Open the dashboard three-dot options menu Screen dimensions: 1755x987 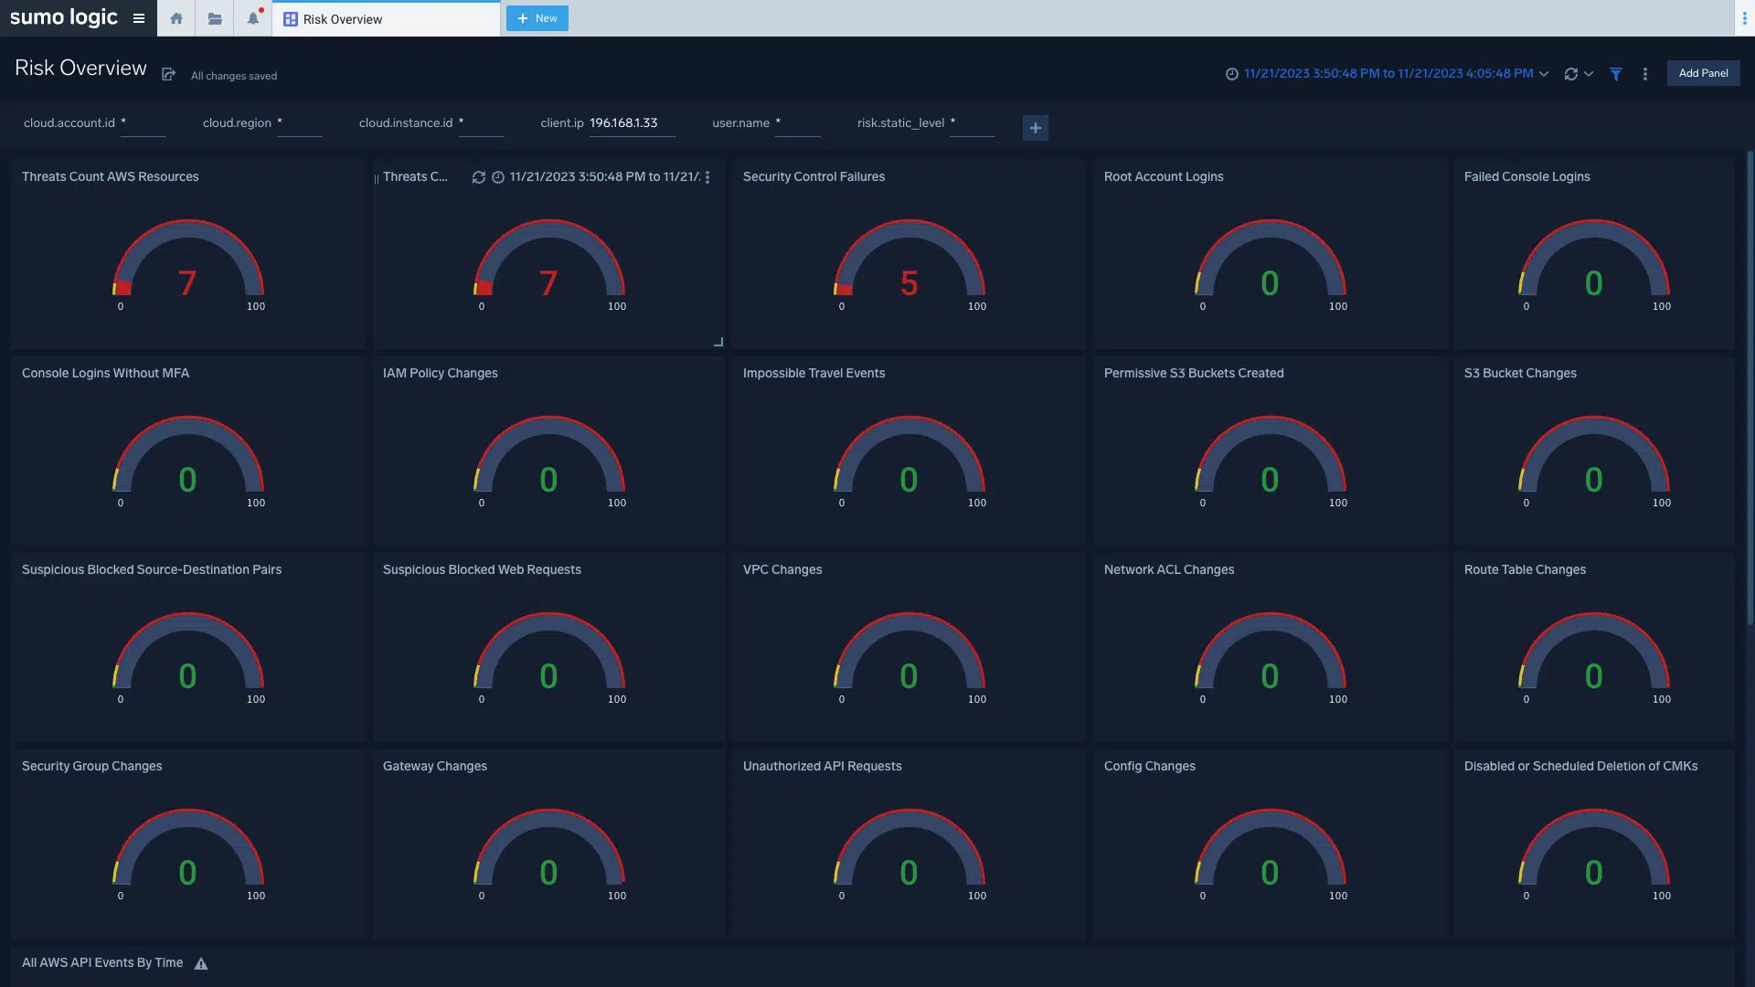1645,74
